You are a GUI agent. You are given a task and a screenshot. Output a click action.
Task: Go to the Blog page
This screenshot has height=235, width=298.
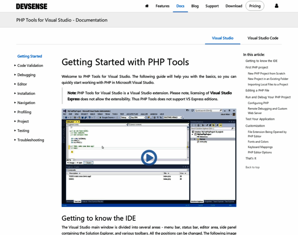[x=195, y=6]
